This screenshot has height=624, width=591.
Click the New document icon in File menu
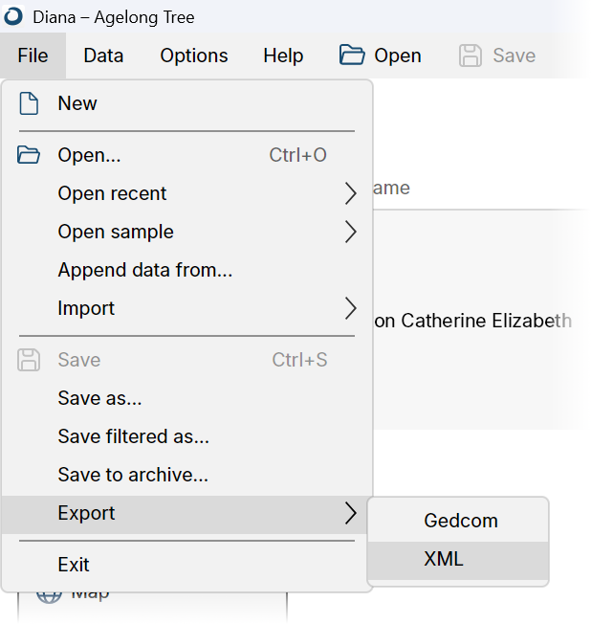[x=29, y=103]
